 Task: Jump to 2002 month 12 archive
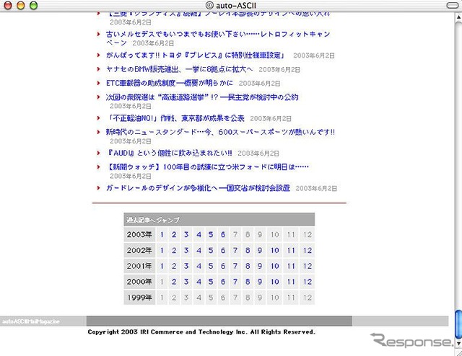click(x=308, y=250)
